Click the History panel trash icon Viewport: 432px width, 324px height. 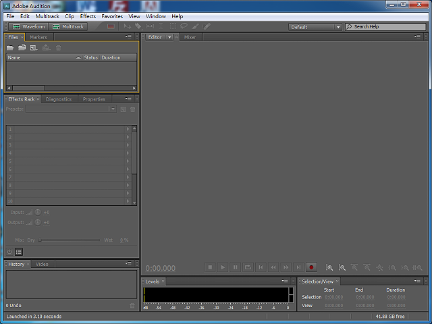[132, 306]
